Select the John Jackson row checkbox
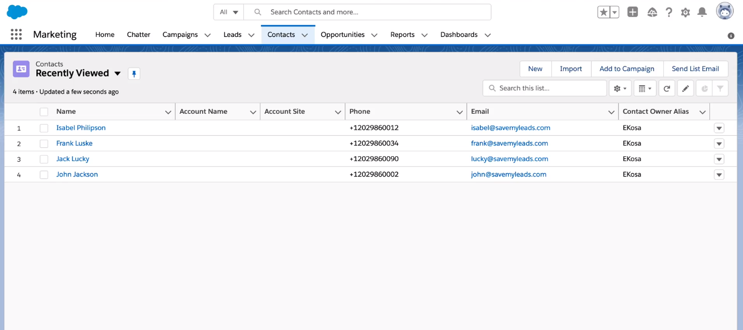743x330 pixels. [x=44, y=175]
